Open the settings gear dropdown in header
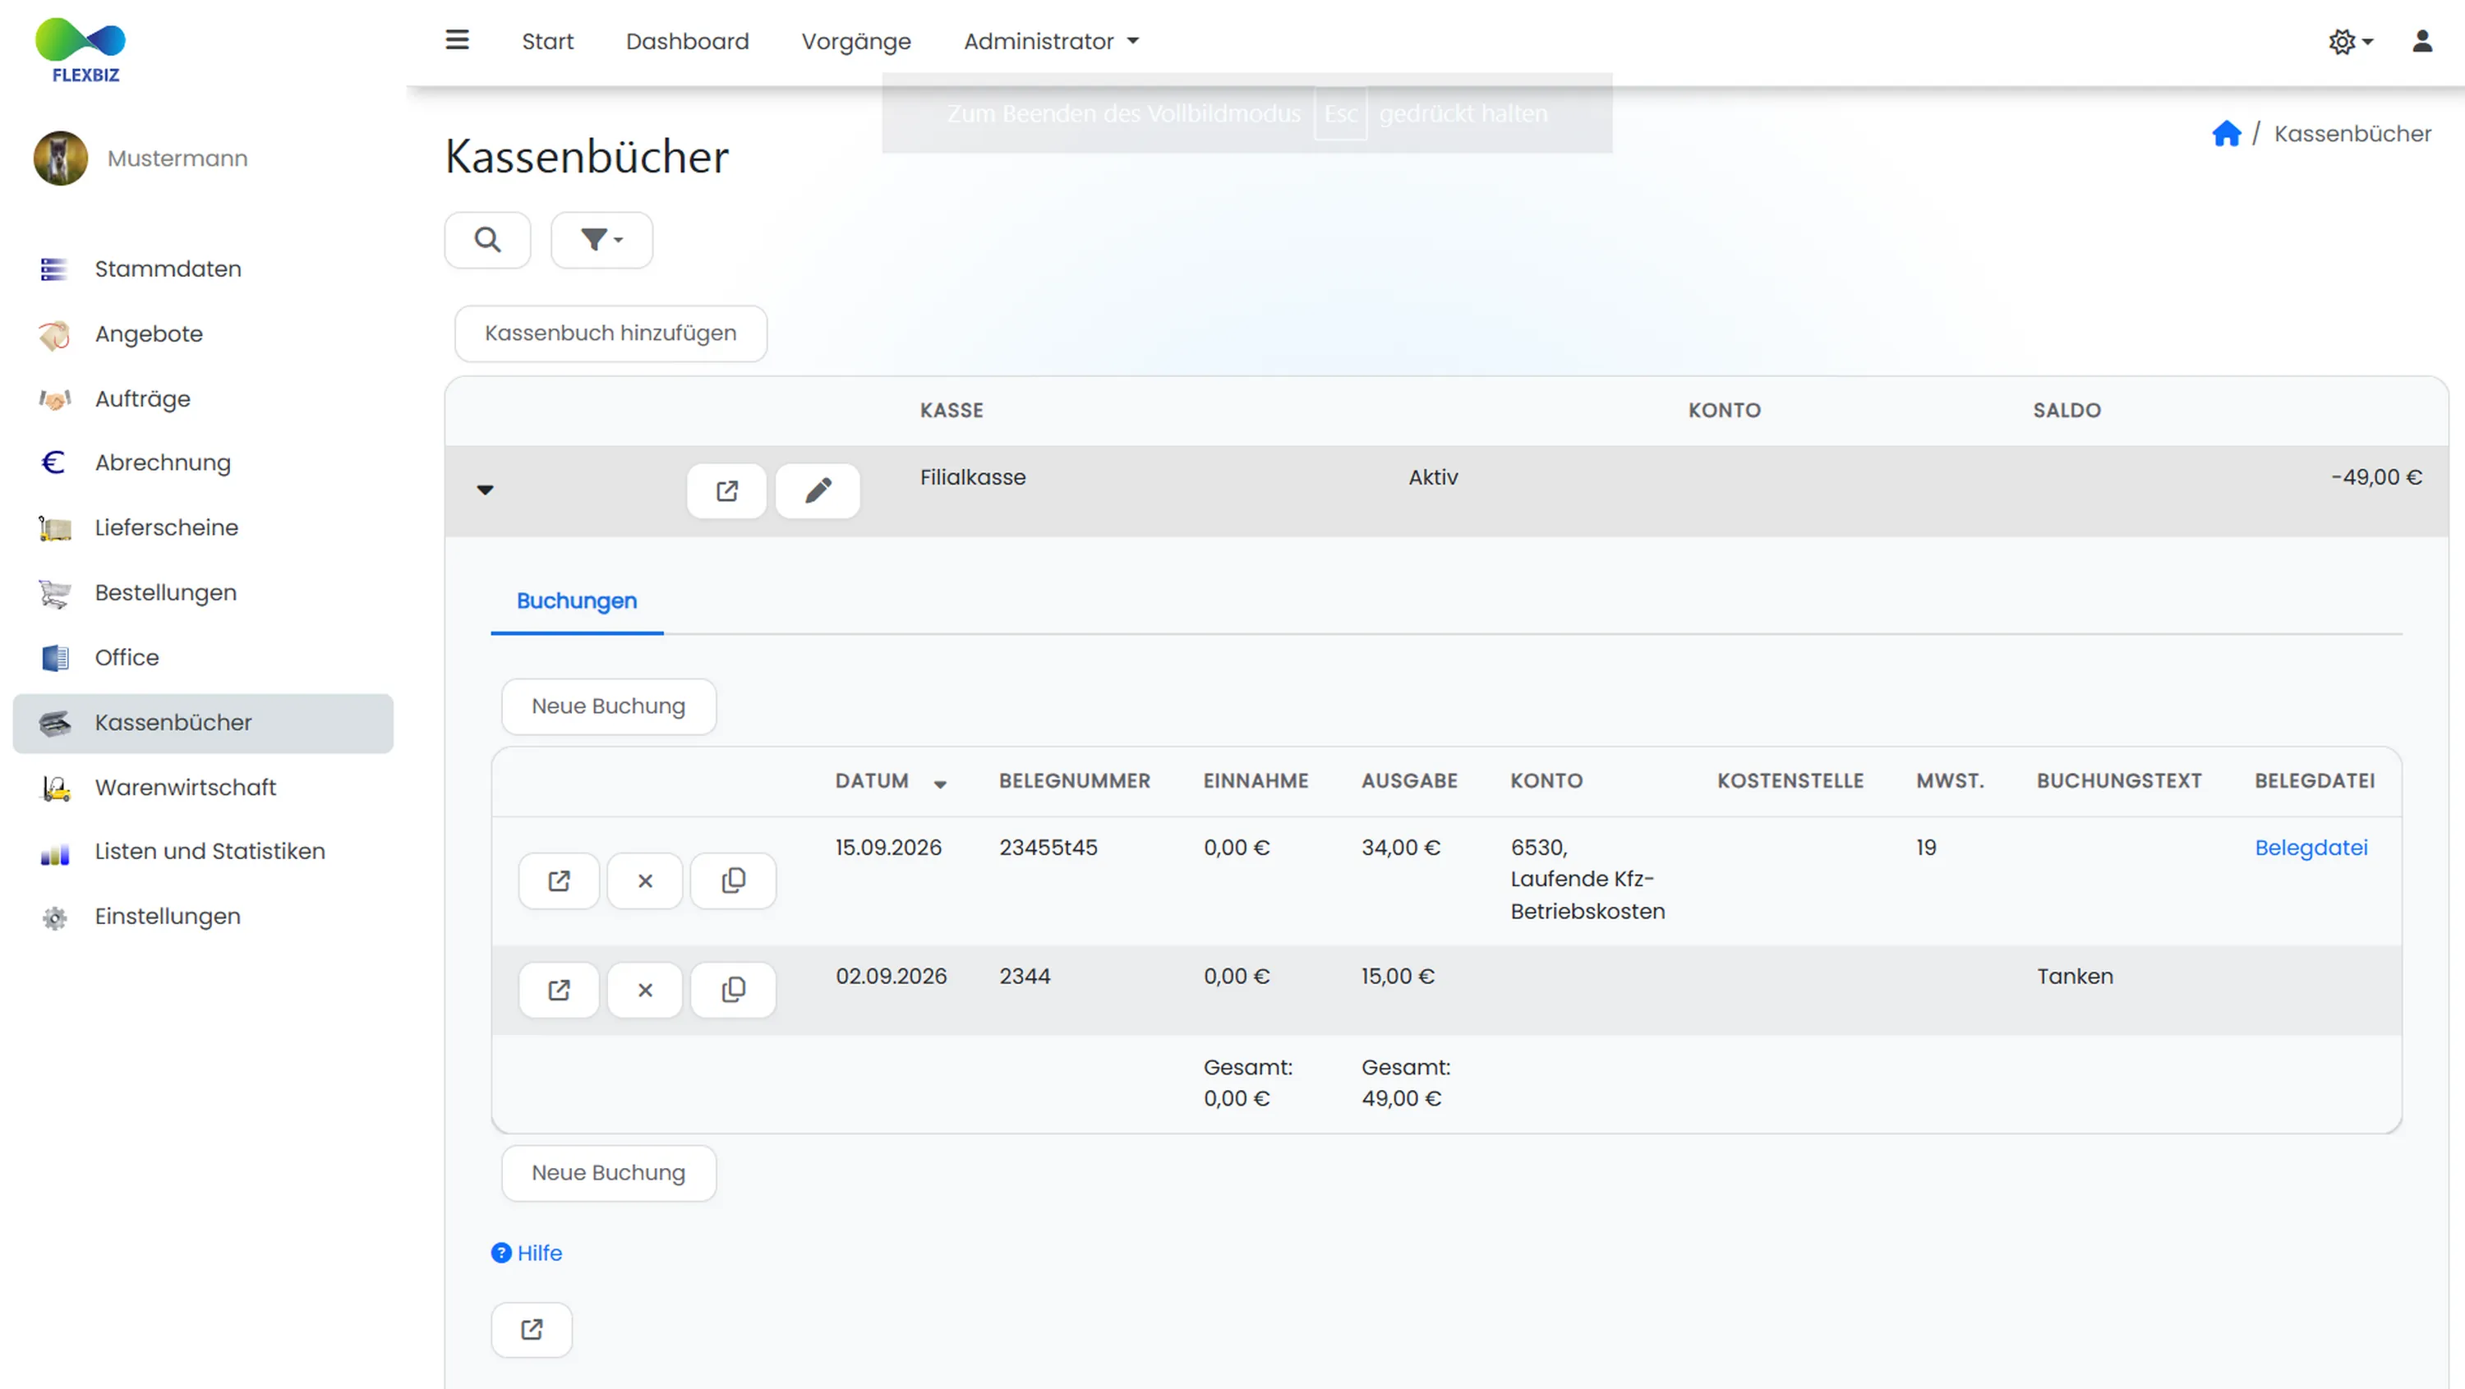This screenshot has height=1389, width=2465. click(x=2350, y=41)
